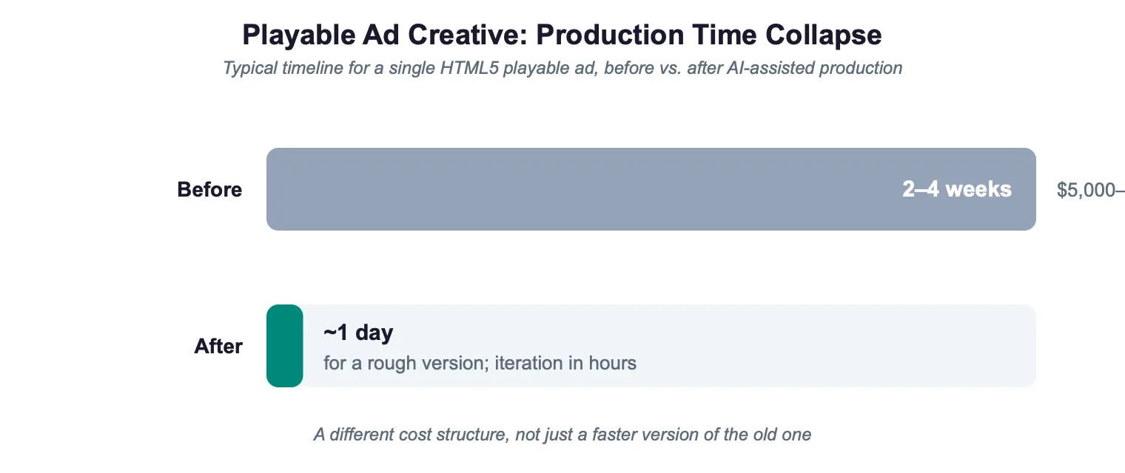Click the footer caption "A different cost structure"
1125x473 pixels.
(x=410, y=435)
